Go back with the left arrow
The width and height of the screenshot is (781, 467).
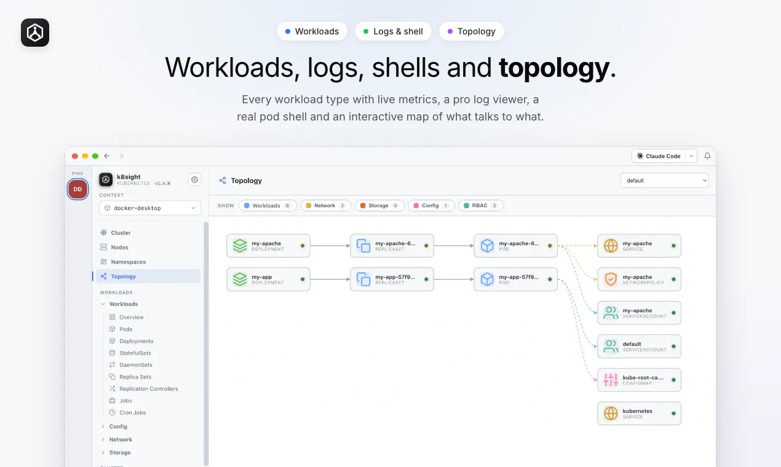[x=107, y=156]
